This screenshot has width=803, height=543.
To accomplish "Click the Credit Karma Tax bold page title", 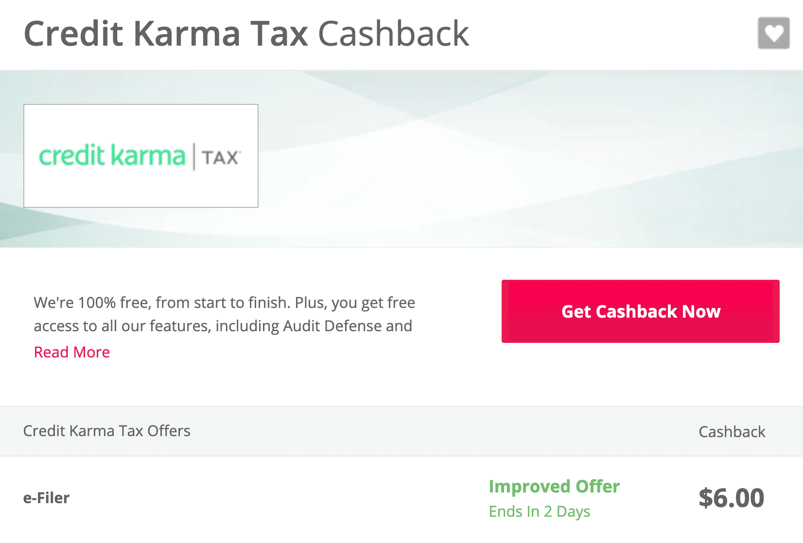I will [x=166, y=34].
